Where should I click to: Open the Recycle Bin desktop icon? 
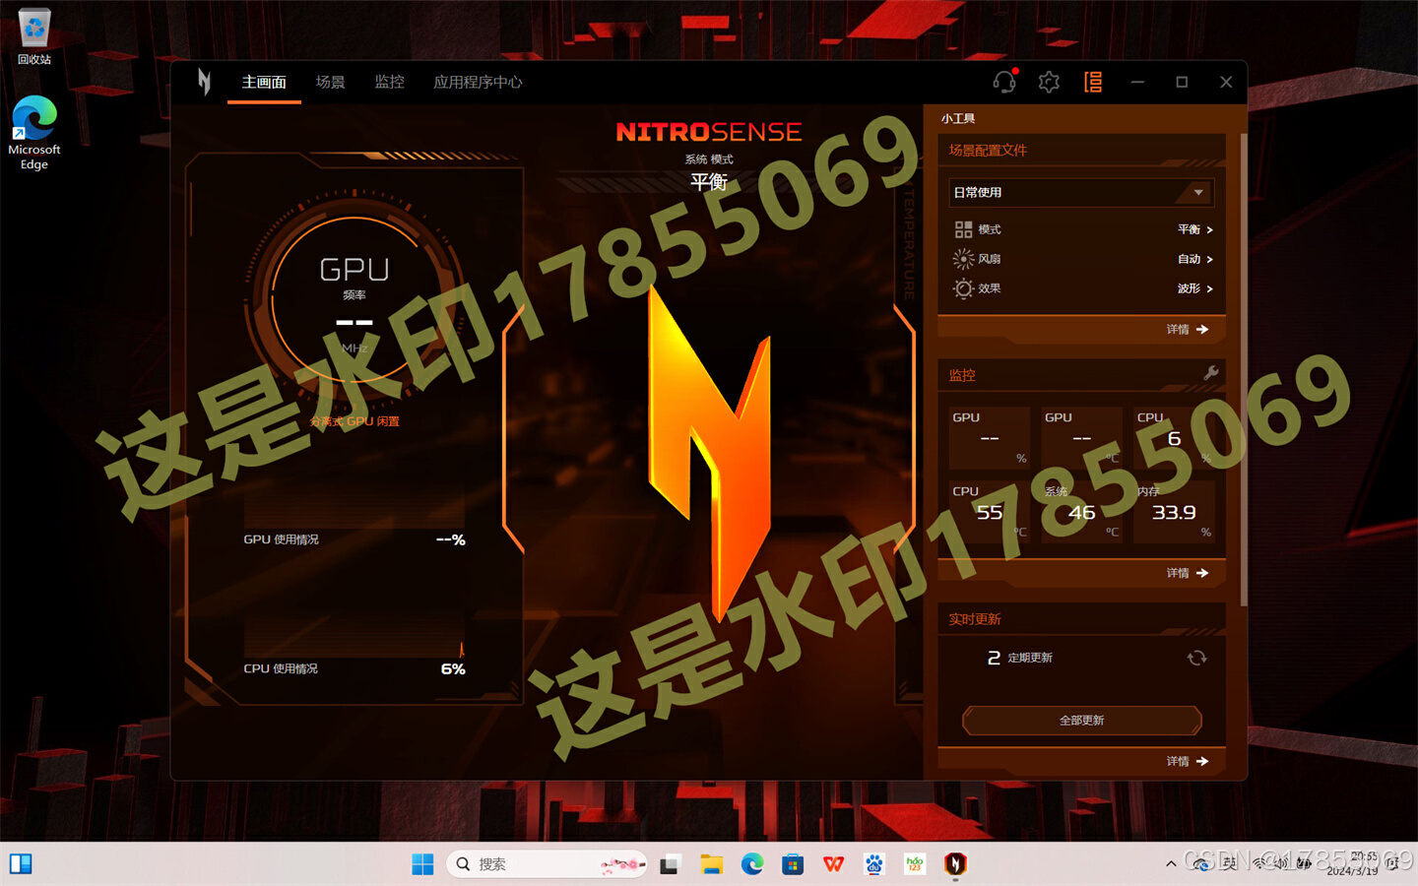(34, 37)
